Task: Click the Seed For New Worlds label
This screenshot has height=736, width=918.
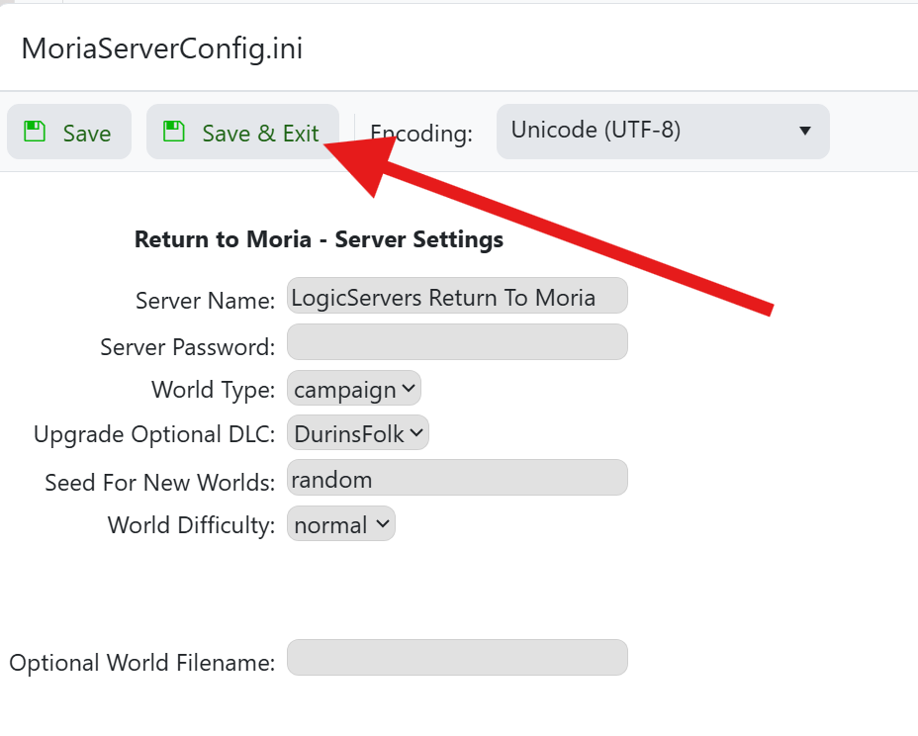Action: pyautogui.click(x=159, y=483)
